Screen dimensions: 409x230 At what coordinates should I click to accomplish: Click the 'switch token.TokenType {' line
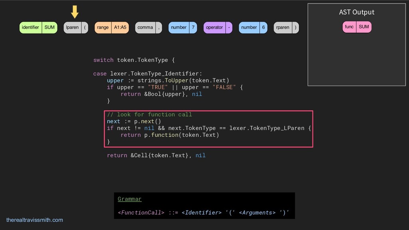pos(134,60)
